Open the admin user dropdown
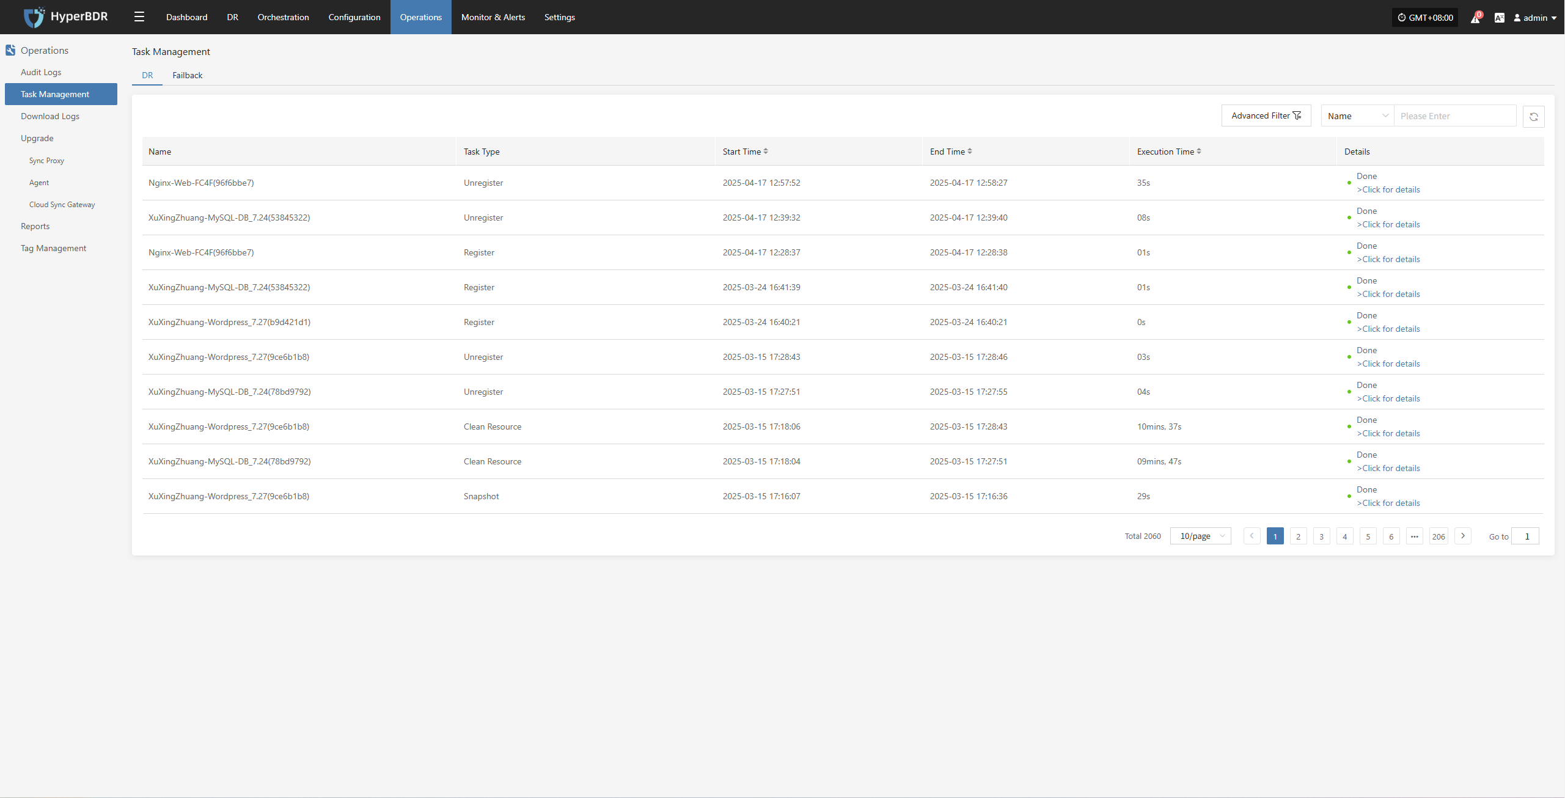This screenshot has height=798, width=1565. click(1534, 18)
